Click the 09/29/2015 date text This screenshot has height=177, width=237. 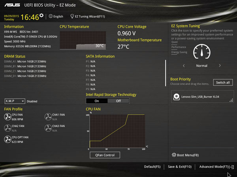(11, 16)
